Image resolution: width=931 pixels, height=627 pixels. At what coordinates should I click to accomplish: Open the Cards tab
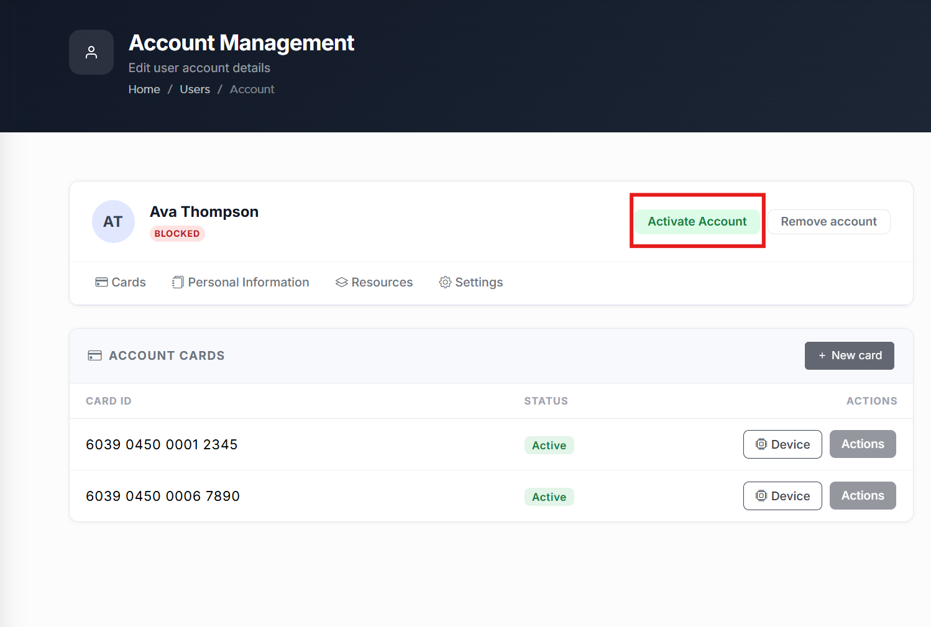click(x=120, y=282)
